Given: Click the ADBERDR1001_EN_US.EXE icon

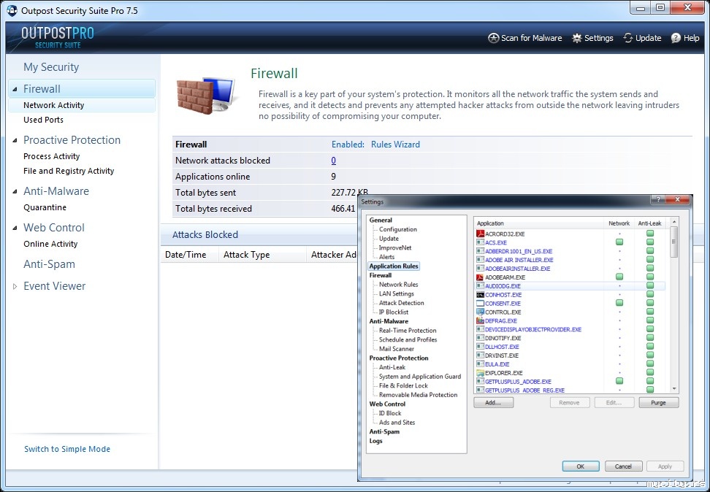Looking at the screenshot, I should [x=480, y=251].
